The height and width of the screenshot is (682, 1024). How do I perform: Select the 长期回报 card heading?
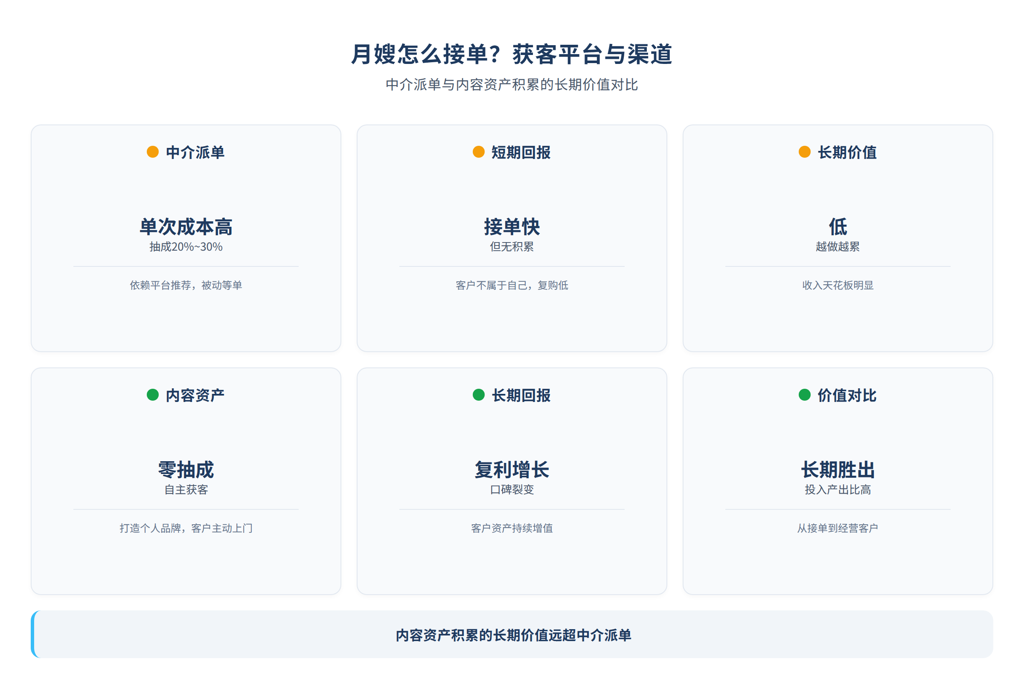click(521, 395)
